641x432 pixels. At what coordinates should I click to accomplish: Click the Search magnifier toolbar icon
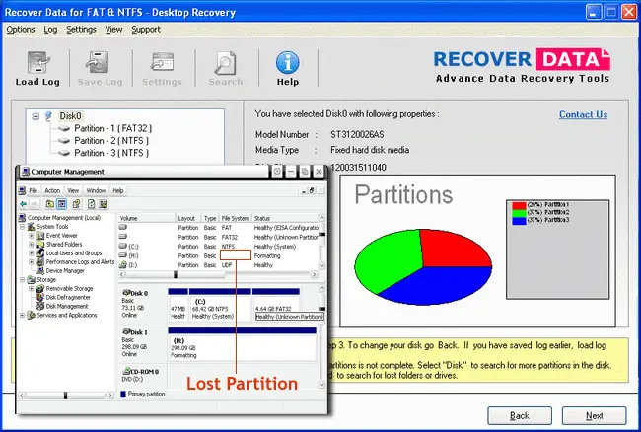pyautogui.click(x=225, y=62)
